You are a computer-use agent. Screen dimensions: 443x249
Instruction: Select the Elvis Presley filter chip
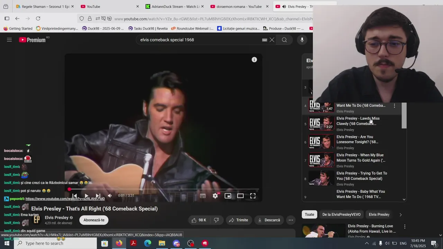pos(379,214)
